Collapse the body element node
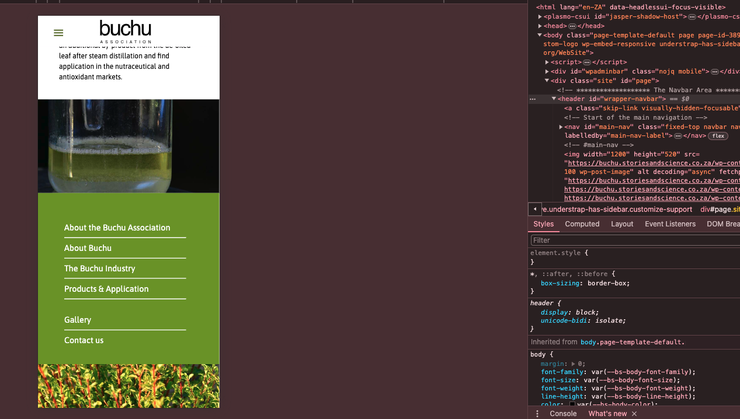The height and width of the screenshot is (419, 740). [x=540, y=35]
